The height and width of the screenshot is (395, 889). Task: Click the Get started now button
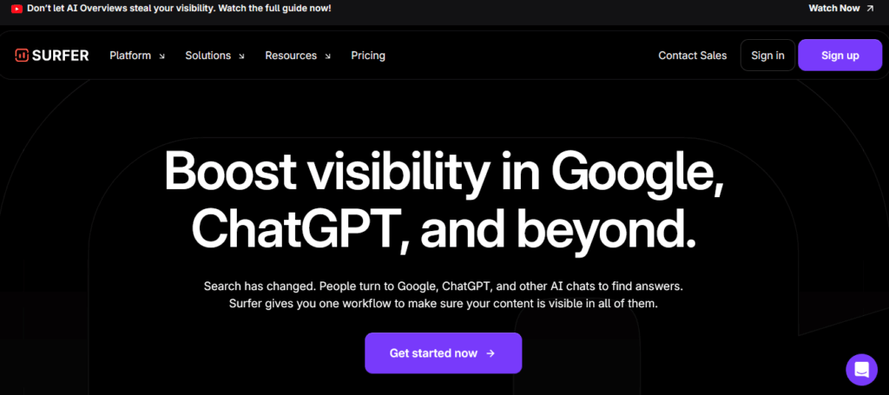point(443,353)
